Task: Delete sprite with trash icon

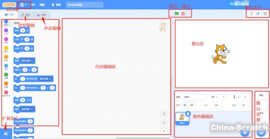Action: [188, 114]
